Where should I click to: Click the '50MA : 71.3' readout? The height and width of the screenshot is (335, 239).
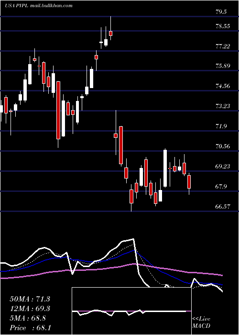pos(30,299)
